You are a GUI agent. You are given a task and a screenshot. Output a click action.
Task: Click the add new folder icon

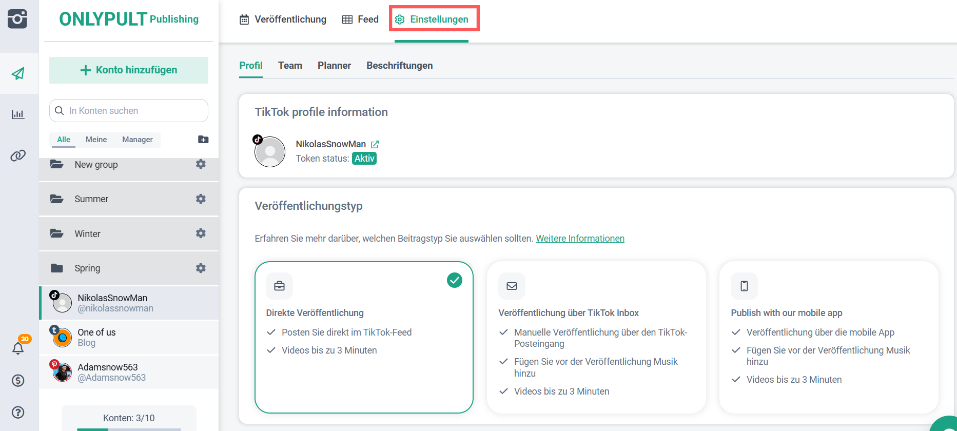click(x=203, y=140)
